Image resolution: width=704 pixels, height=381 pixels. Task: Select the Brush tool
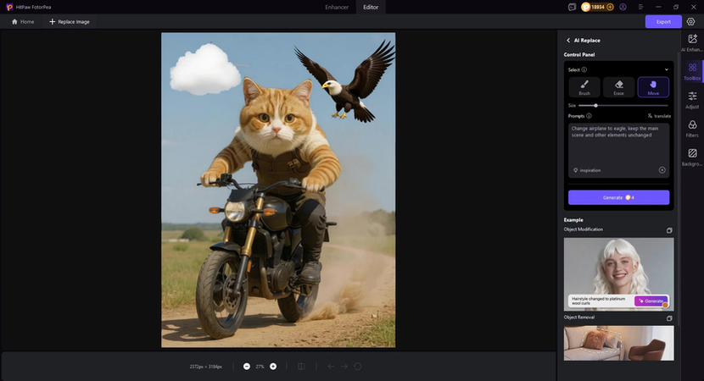click(x=584, y=87)
